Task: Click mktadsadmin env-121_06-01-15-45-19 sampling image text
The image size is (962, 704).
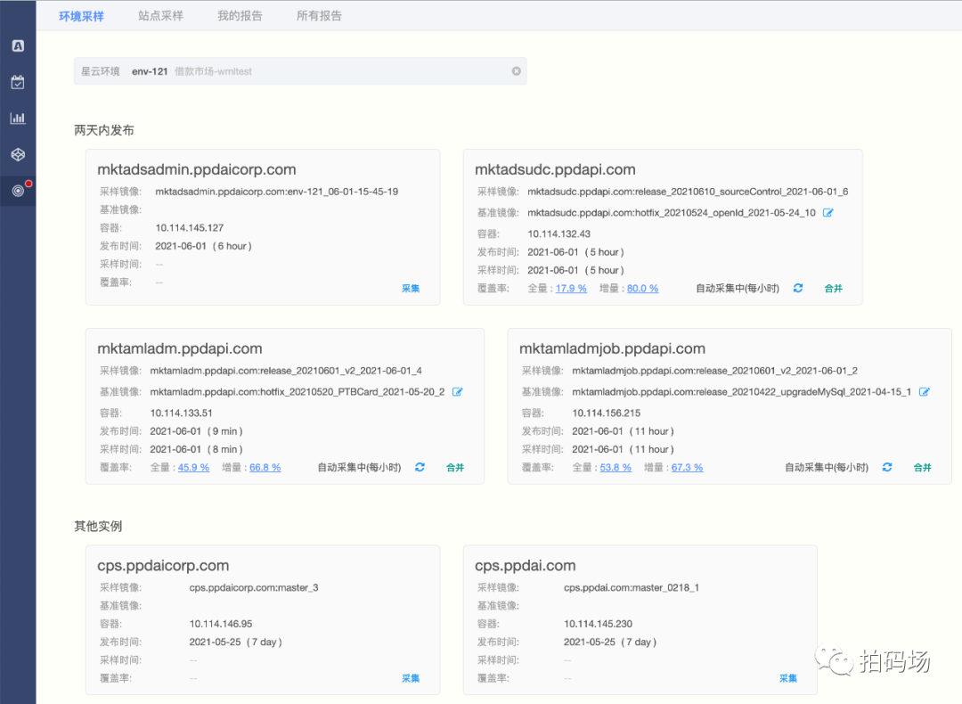Action: pos(277,192)
